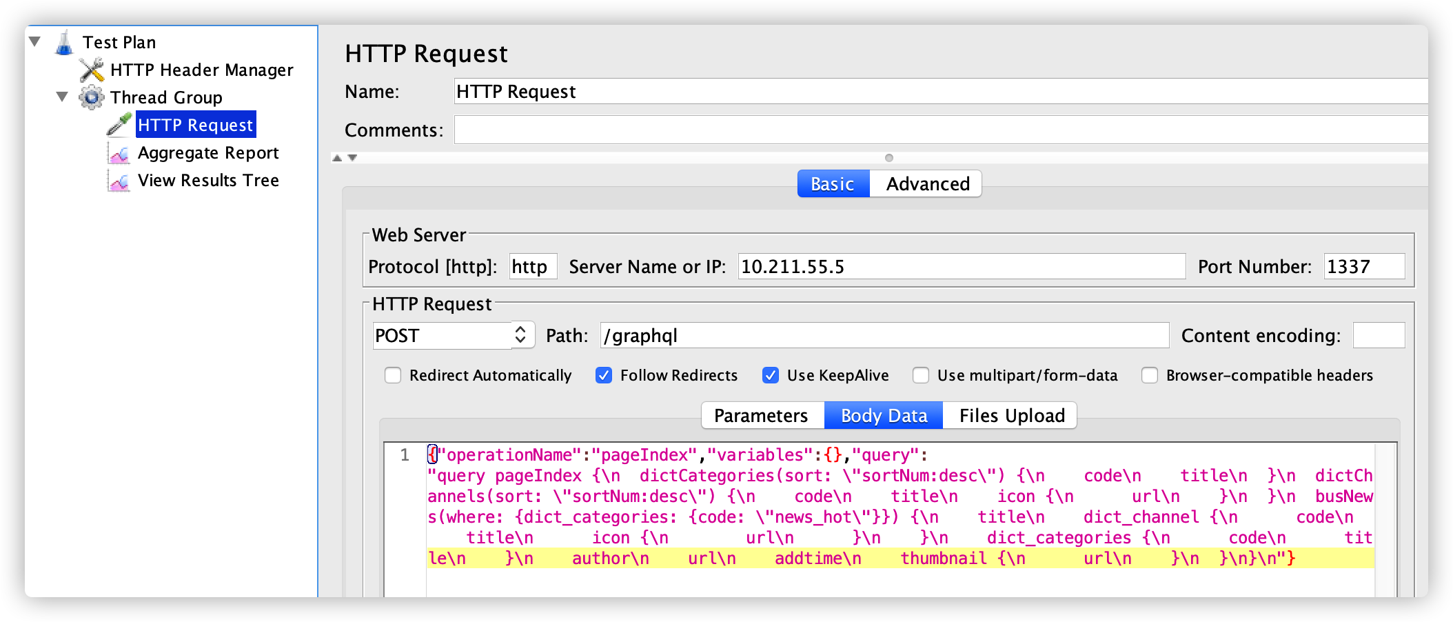Image resolution: width=1453 pixels, height=622 pixels.
Task: Click the Server Name or IP field
Action: [962, 267]
